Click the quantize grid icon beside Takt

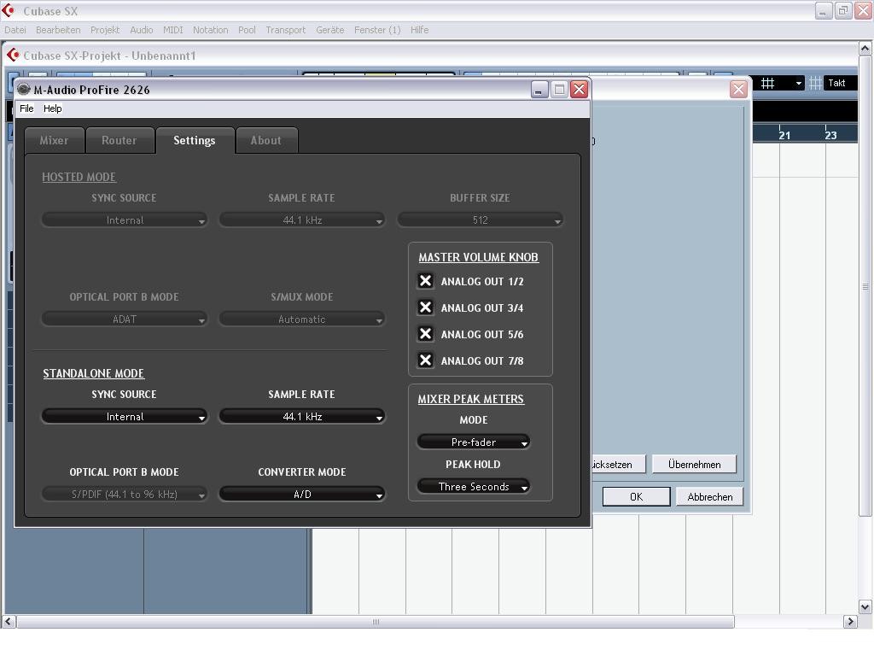(x=815, y=83)
